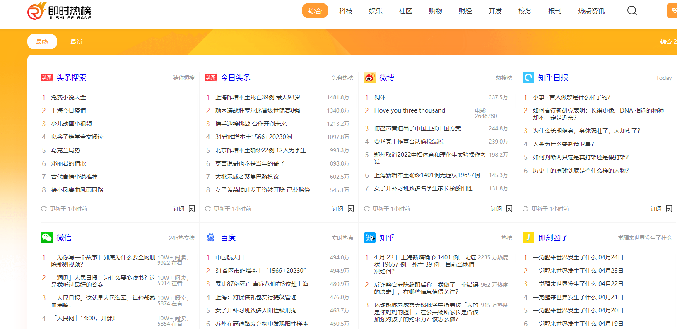Open 上海昨增本土死亡39例 headline
Image resolution: width=677 pixels, height=329 pixels.
pyautogui.click(x=258, y=97)
